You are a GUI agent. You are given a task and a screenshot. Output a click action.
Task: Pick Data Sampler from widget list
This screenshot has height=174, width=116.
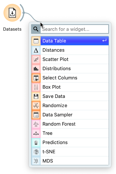click(x=70, y=115)
